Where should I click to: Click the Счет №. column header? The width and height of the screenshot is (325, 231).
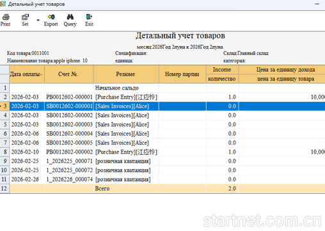tap(69, 74)
